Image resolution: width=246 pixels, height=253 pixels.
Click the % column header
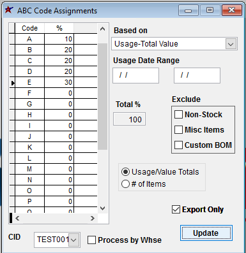[59, 28]
